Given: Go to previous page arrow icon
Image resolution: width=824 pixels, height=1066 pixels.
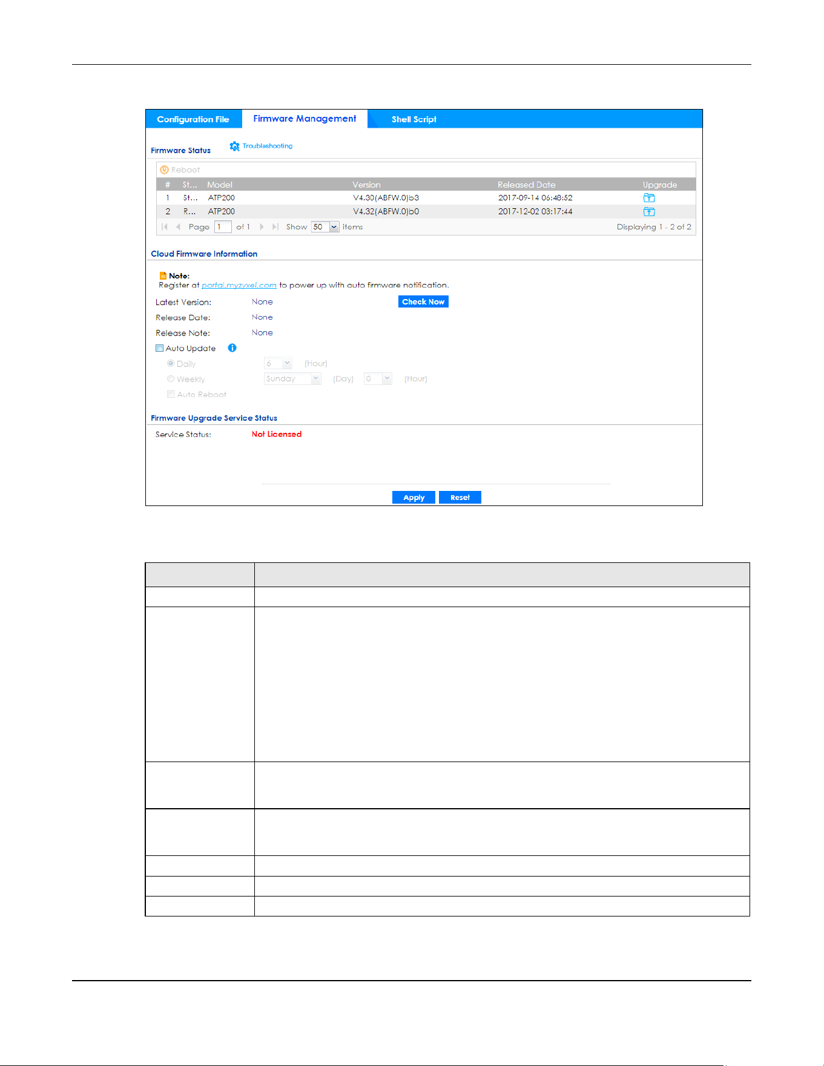Looking at the screenshot, I should (178, 227).
